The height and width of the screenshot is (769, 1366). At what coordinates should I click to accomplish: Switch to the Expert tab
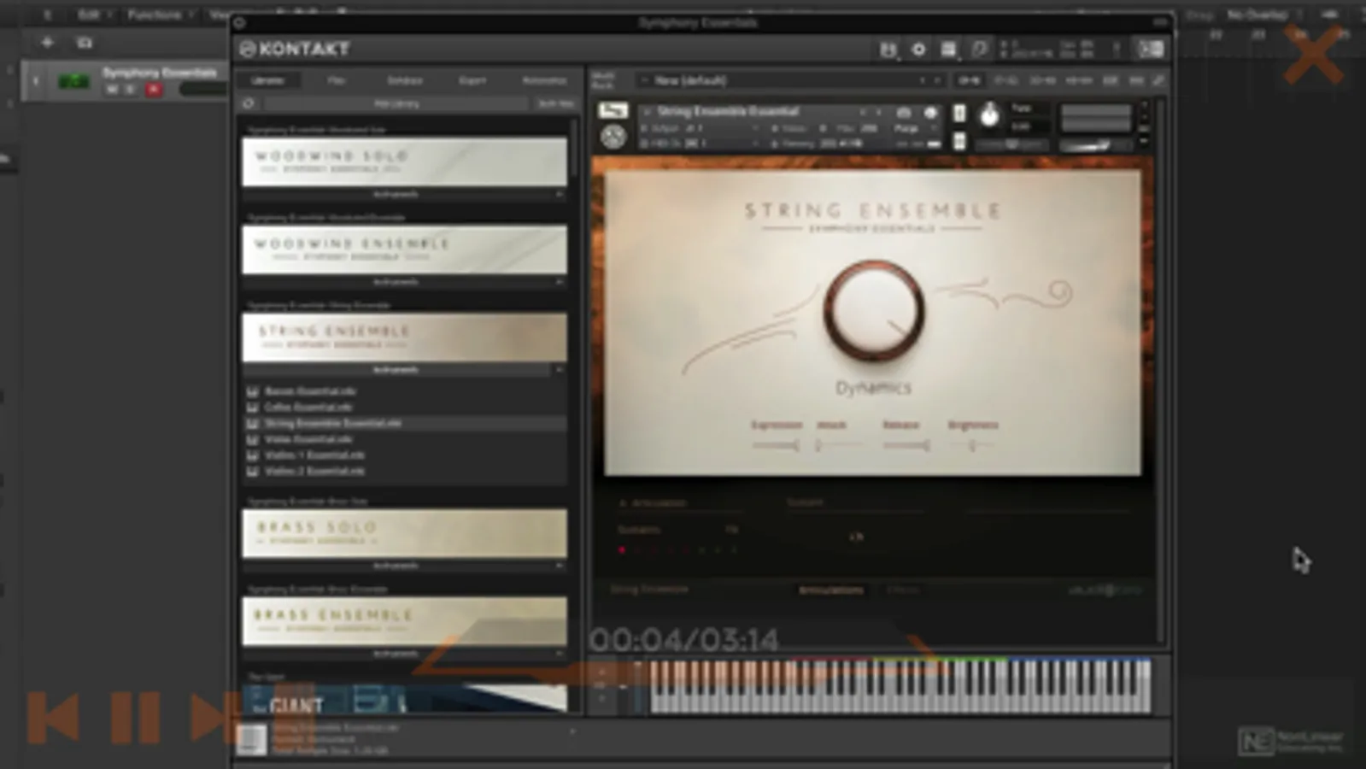(x=472, y=80)
